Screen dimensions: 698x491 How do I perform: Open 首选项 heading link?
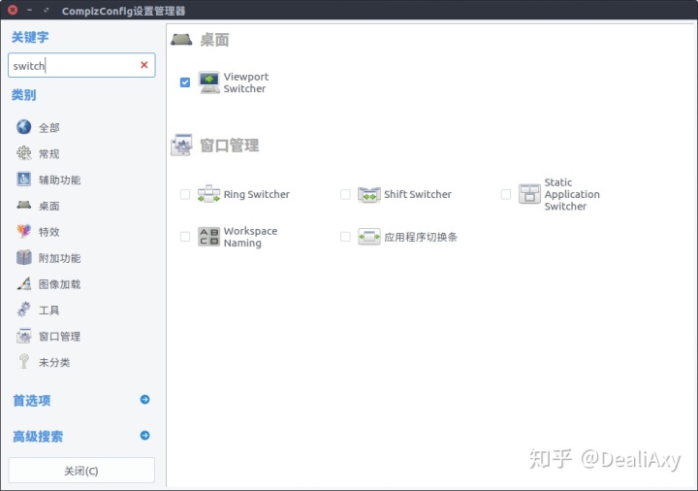[x=32, y=401]
